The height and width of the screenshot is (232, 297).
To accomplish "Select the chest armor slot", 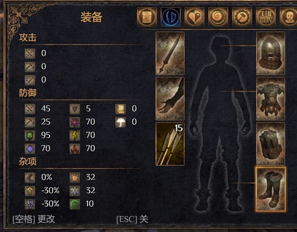I will pyautogui.click(x=270, y=98).
